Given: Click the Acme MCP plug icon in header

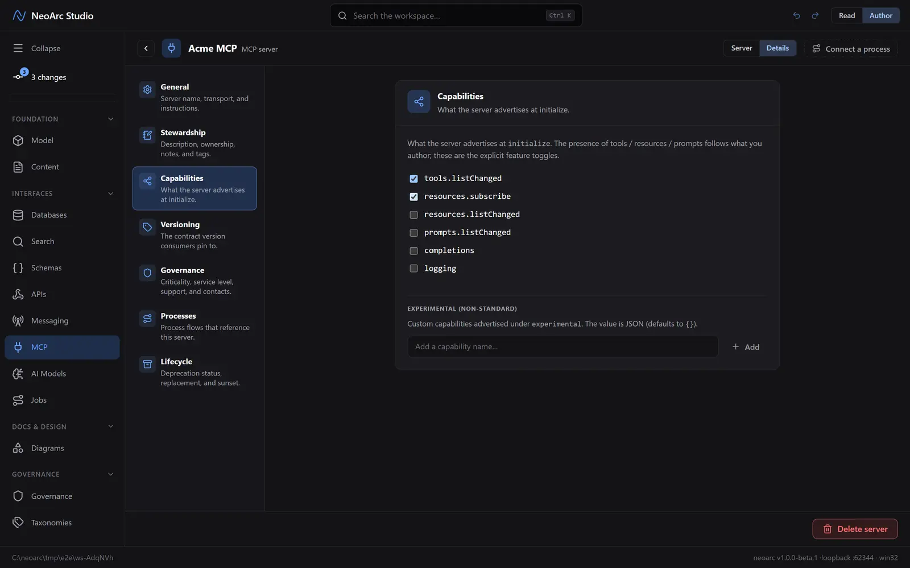Looking at the screenshot, I should click(171, 48).
